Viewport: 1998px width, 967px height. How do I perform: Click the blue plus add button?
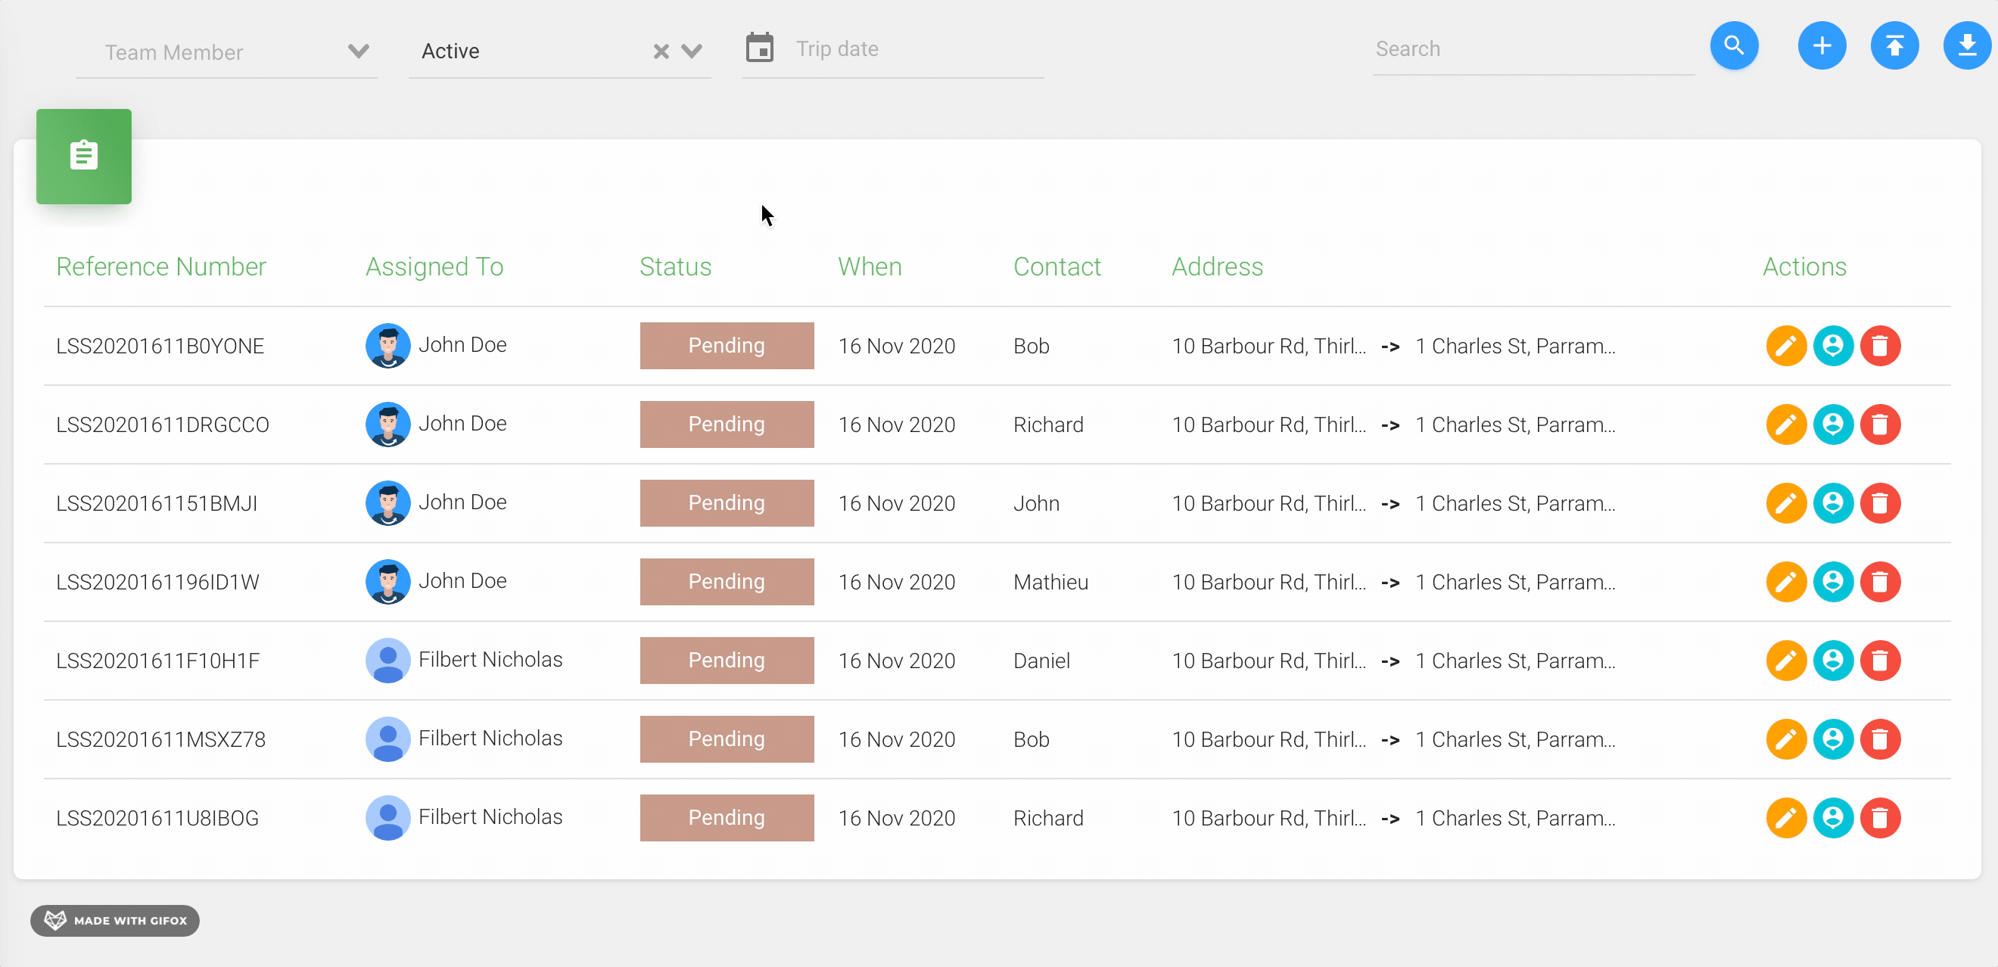click(1822, 45)
